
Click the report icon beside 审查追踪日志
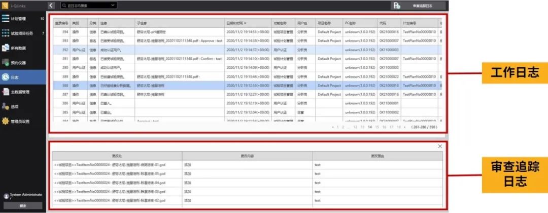pyautogui.click(x=397, y=6)
